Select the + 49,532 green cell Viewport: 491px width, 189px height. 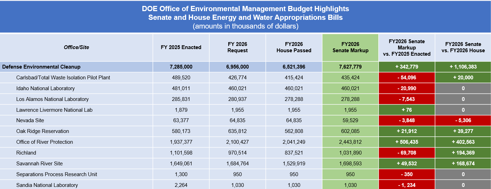tap(407, 164)
